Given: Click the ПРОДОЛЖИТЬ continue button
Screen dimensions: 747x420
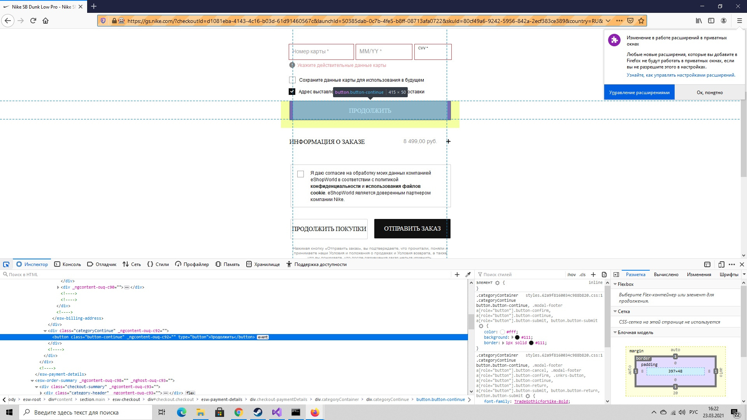Looking at the screenshot, I should 370,110.
